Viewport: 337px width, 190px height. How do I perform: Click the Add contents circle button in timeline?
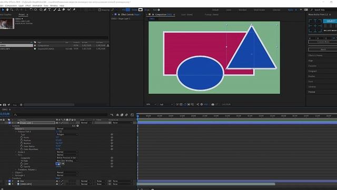(77, 126)
